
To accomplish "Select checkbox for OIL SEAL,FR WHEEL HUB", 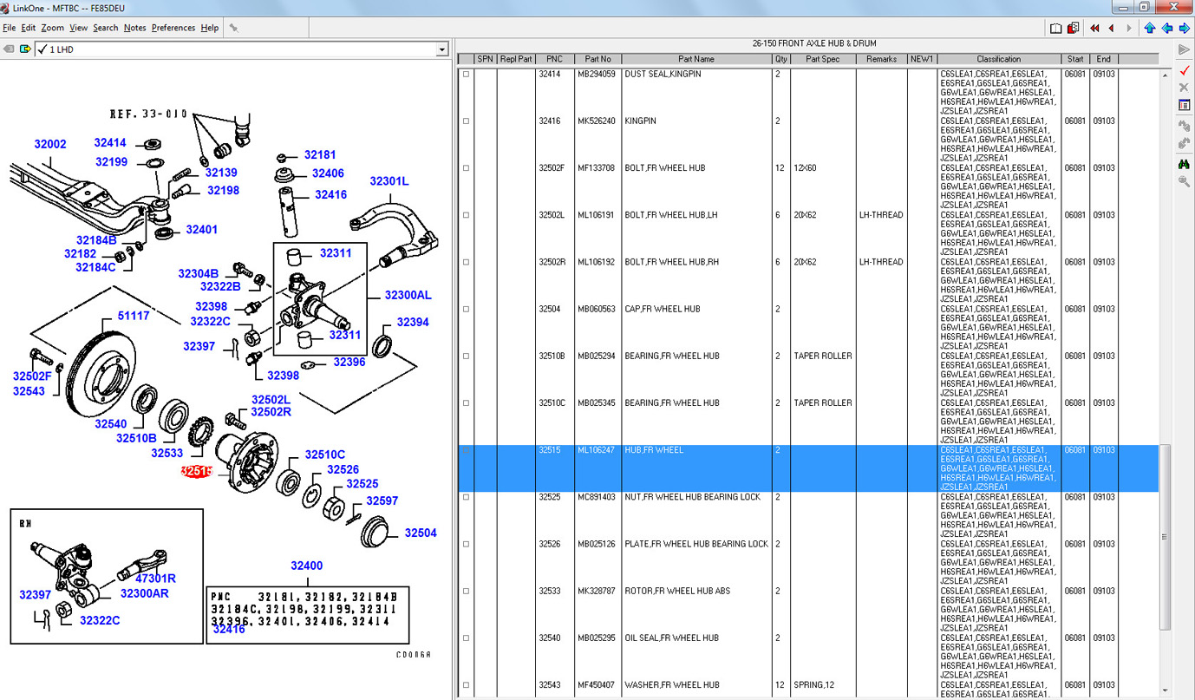I will [x=466, y=638].
